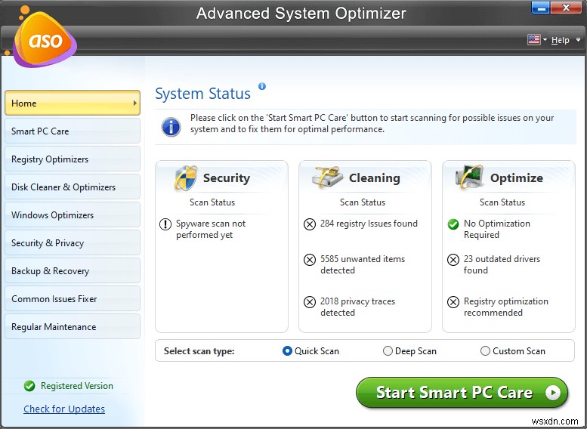The image size is (587, 429).
Task: Select the Deep Scan radio button
Action: point(388,351)
